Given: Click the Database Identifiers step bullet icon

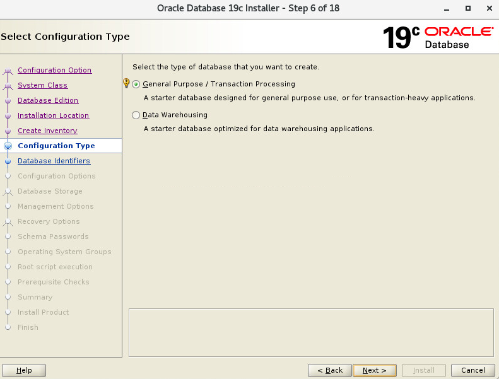Looking at the screenshot, I should (x=8, y=161).
